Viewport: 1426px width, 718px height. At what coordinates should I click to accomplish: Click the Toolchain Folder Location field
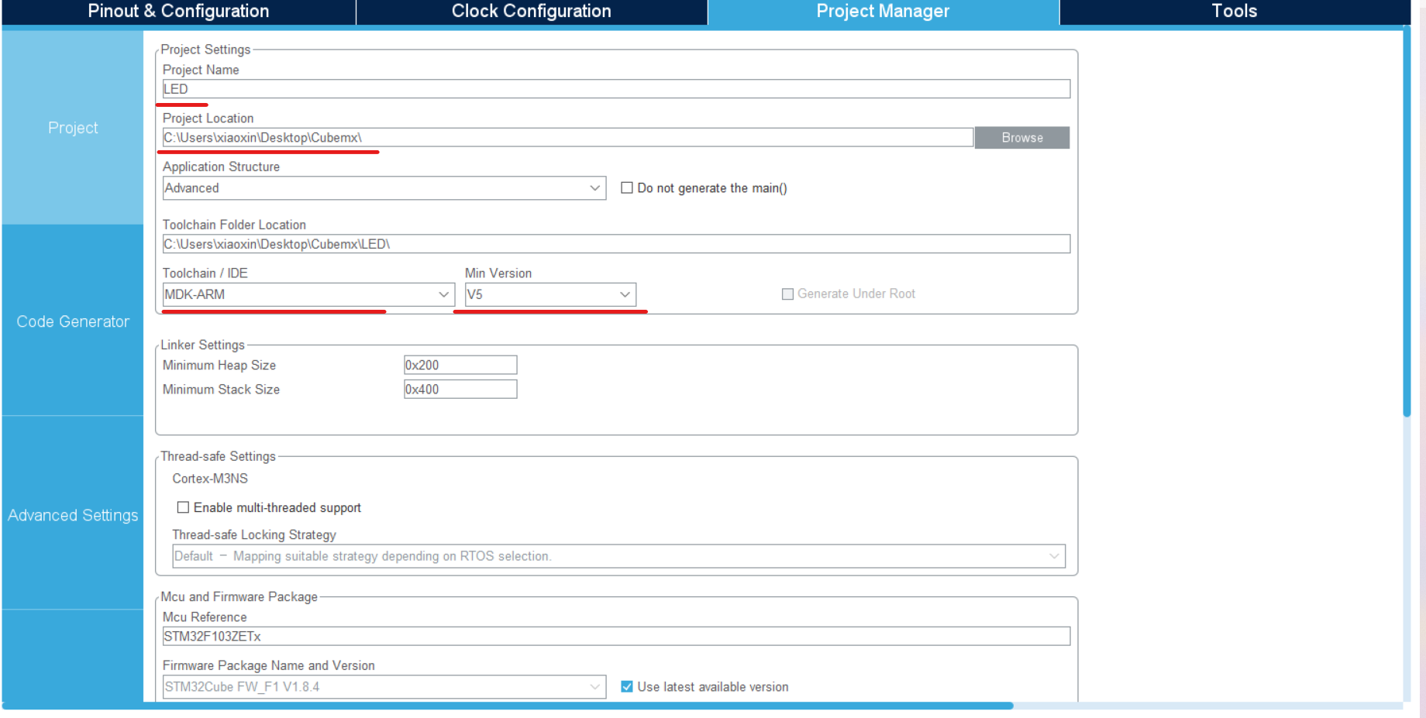click(x=616, y=244)
